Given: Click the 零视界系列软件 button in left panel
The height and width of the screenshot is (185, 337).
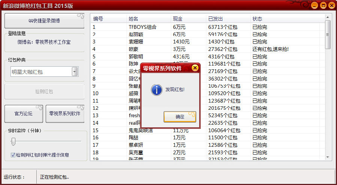Looking at the screenshot, I should [65, 114].
